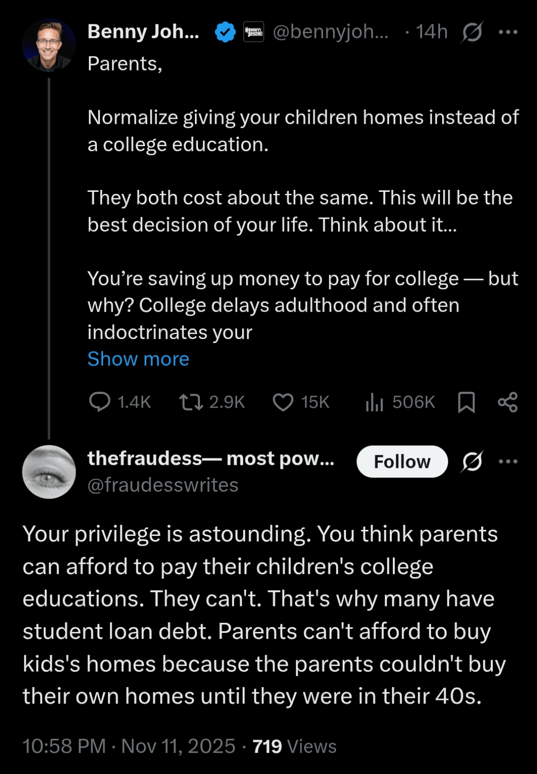537x774 pixels.
Task: Bookmark Benny Johnson's post
Action: pos(466,402)
